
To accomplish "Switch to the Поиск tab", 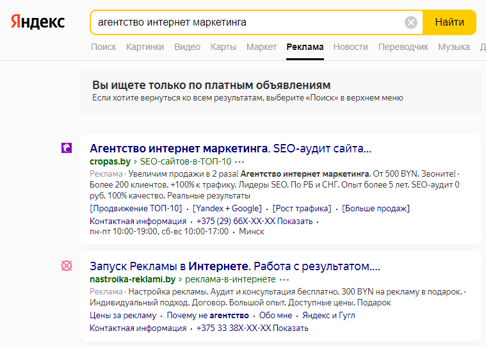I will (104, 47).
